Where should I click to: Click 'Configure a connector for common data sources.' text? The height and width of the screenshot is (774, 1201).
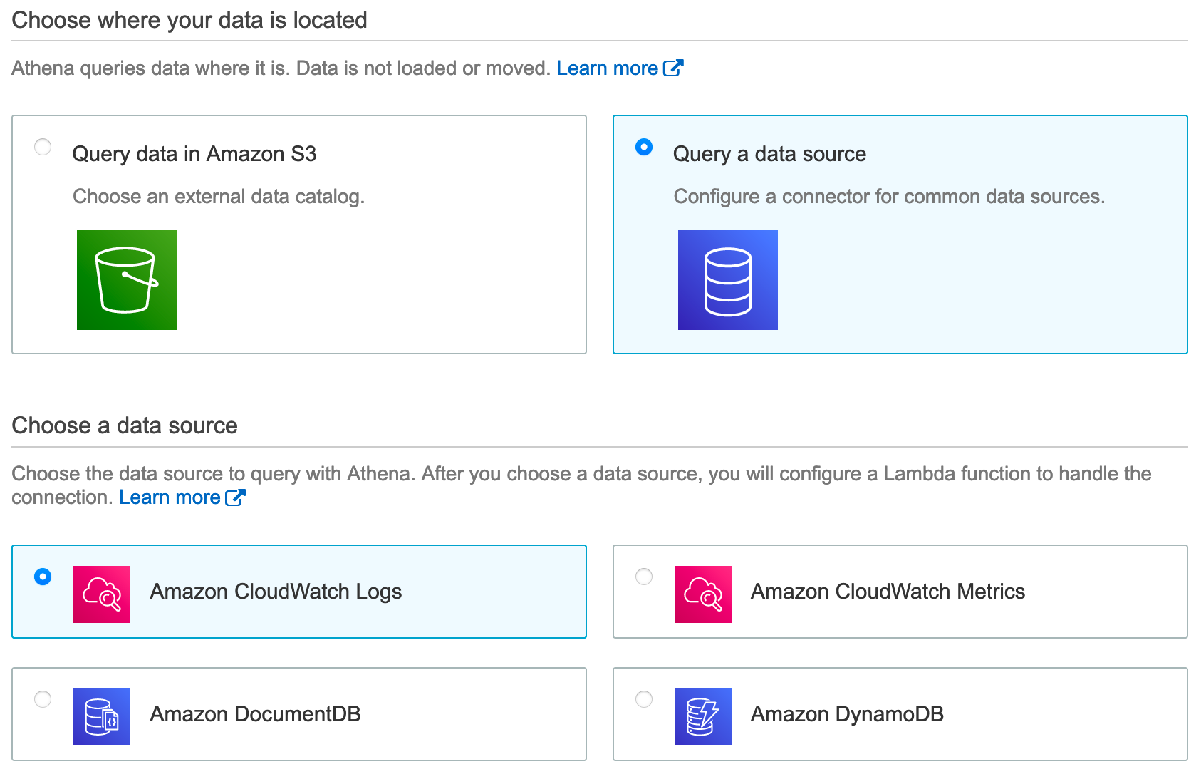pos(889,197)
